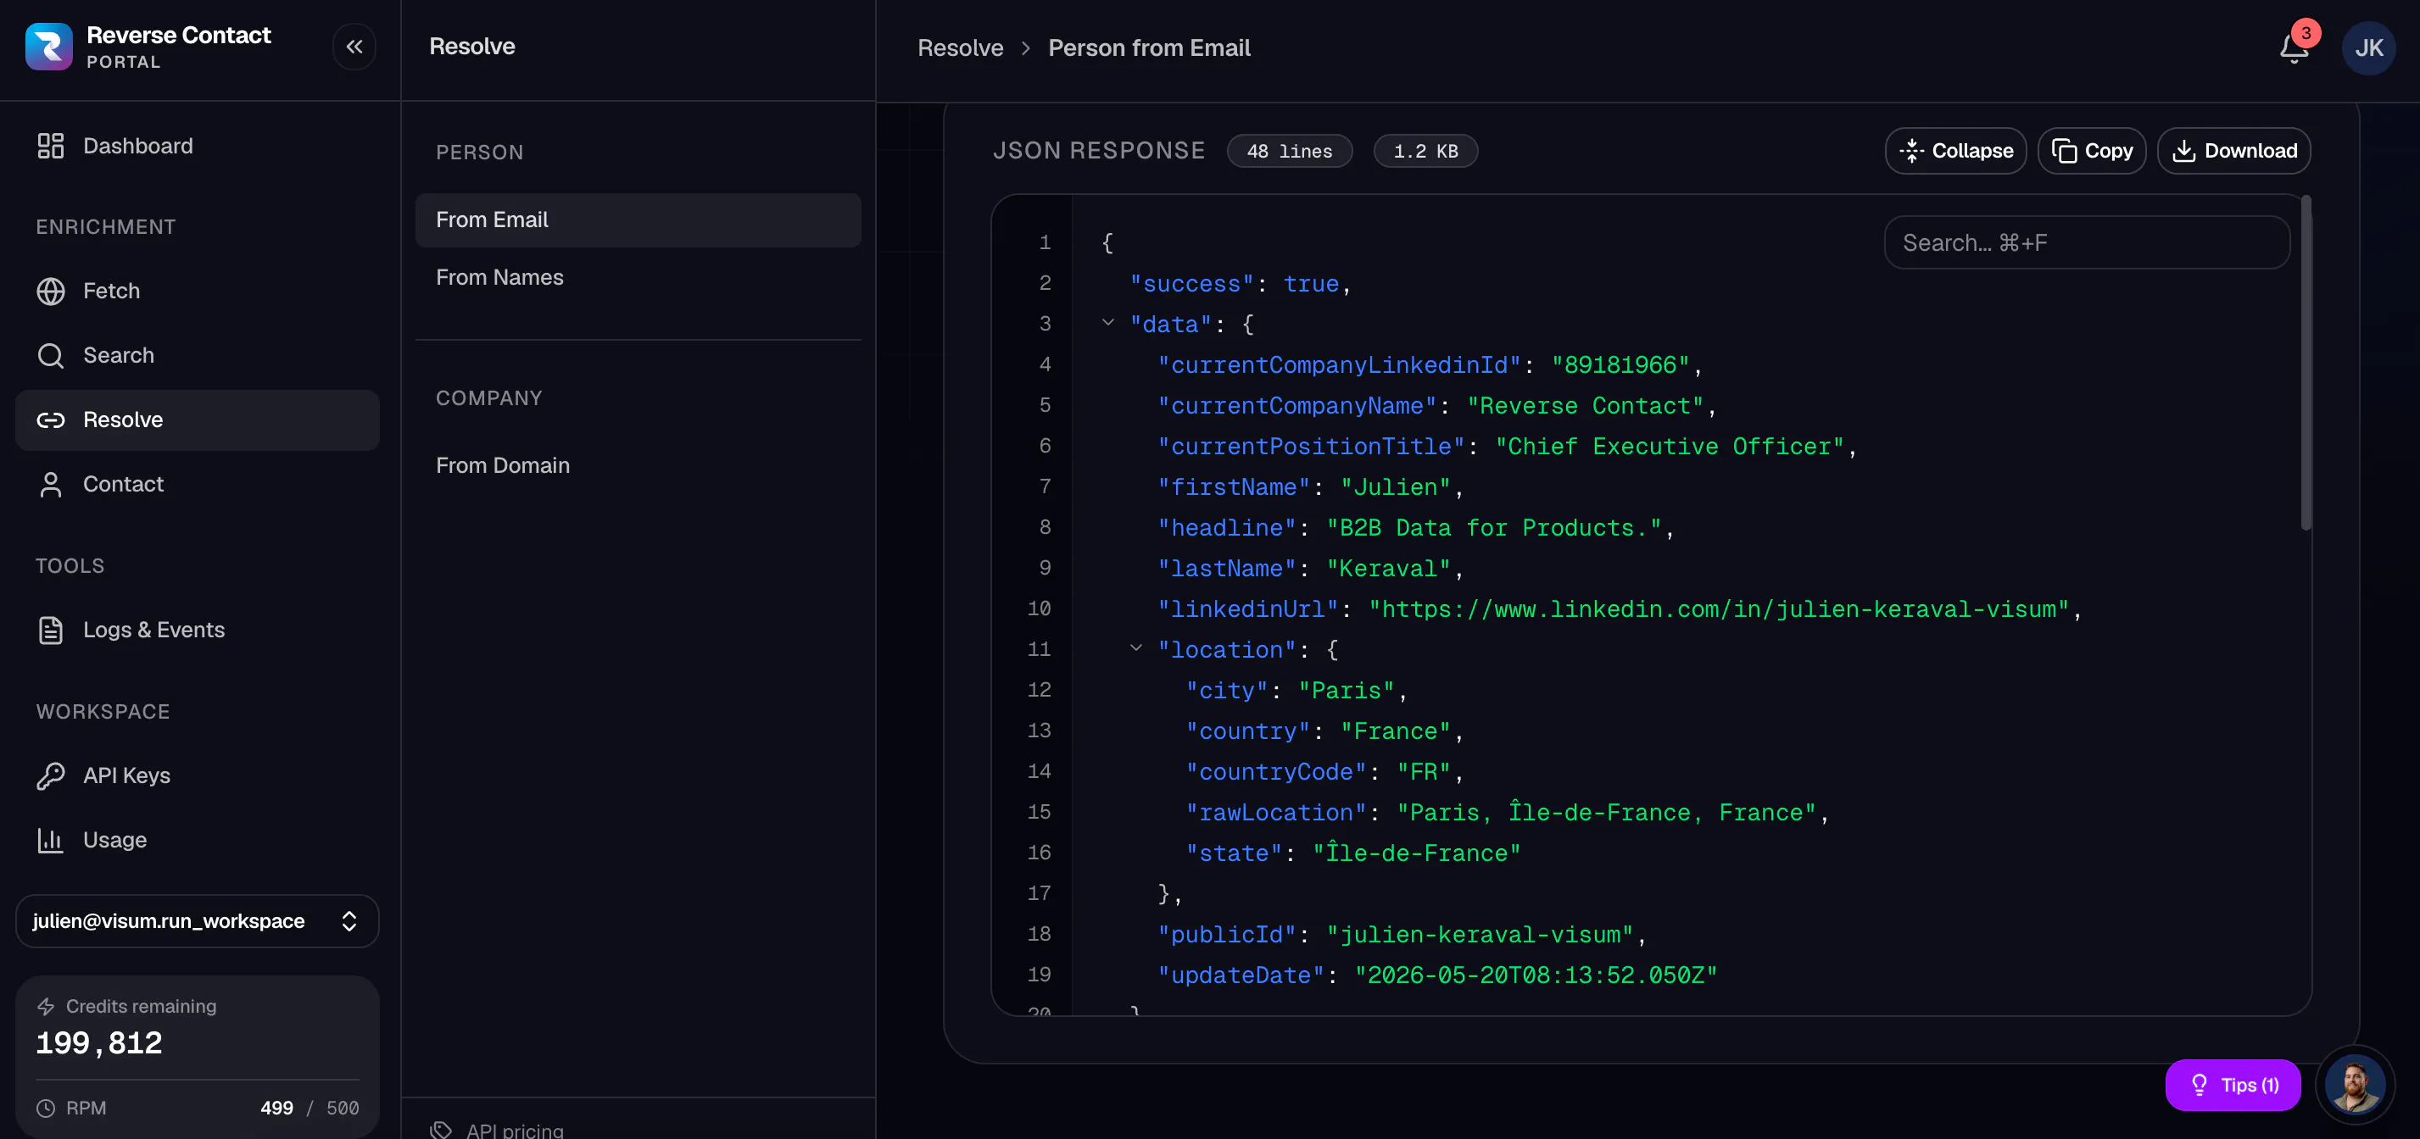Click the "julien-keraval-visum" publicId value
The width and height of the screenshot is (2420, 1139).
pyautogui.click(x=1480, y=936)
